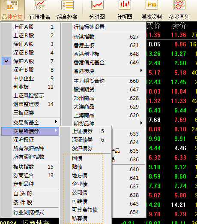Choose 上证风险警示 menu entry
Image resolution: width=197 pixels, height=224 pixels.
(30, 96)
